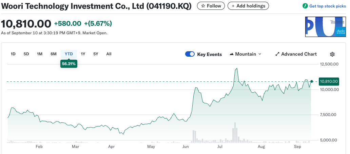Switch chart to 1Y range
Screen dimensions: 350x154
[x=83, y=54]
